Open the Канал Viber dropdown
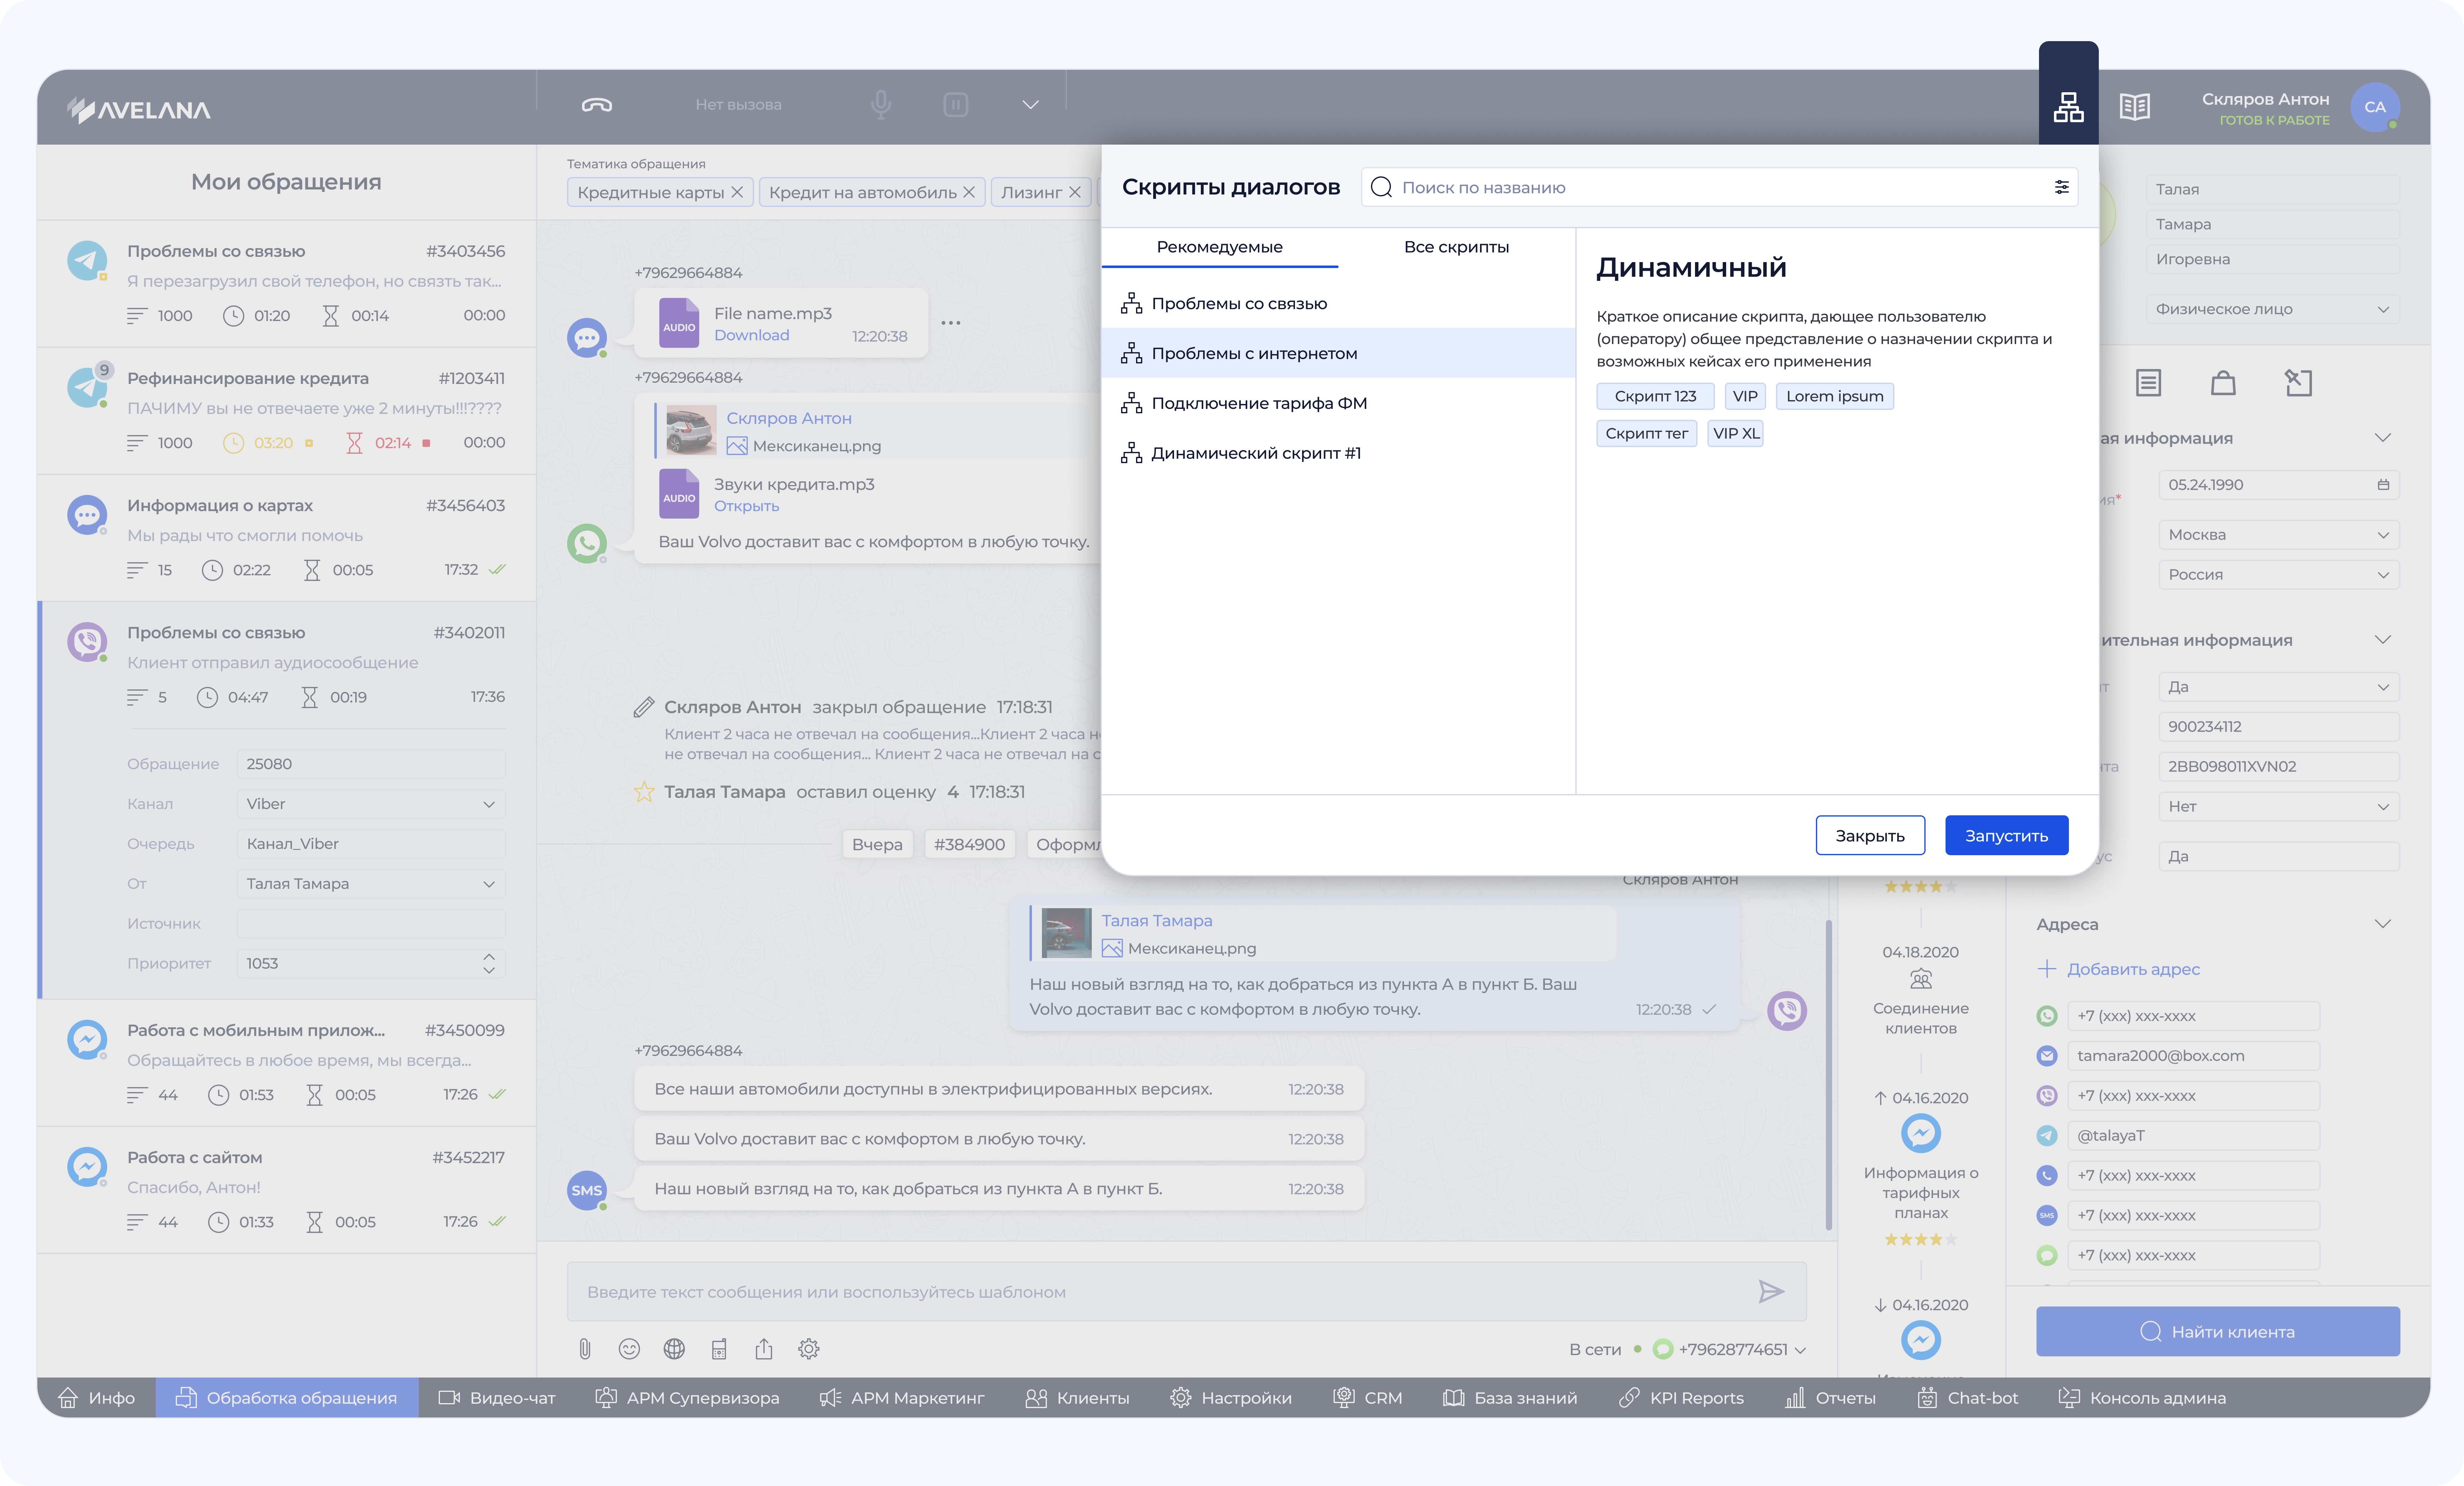This screenshot has height=1486, width=2464. coord(371,804)
